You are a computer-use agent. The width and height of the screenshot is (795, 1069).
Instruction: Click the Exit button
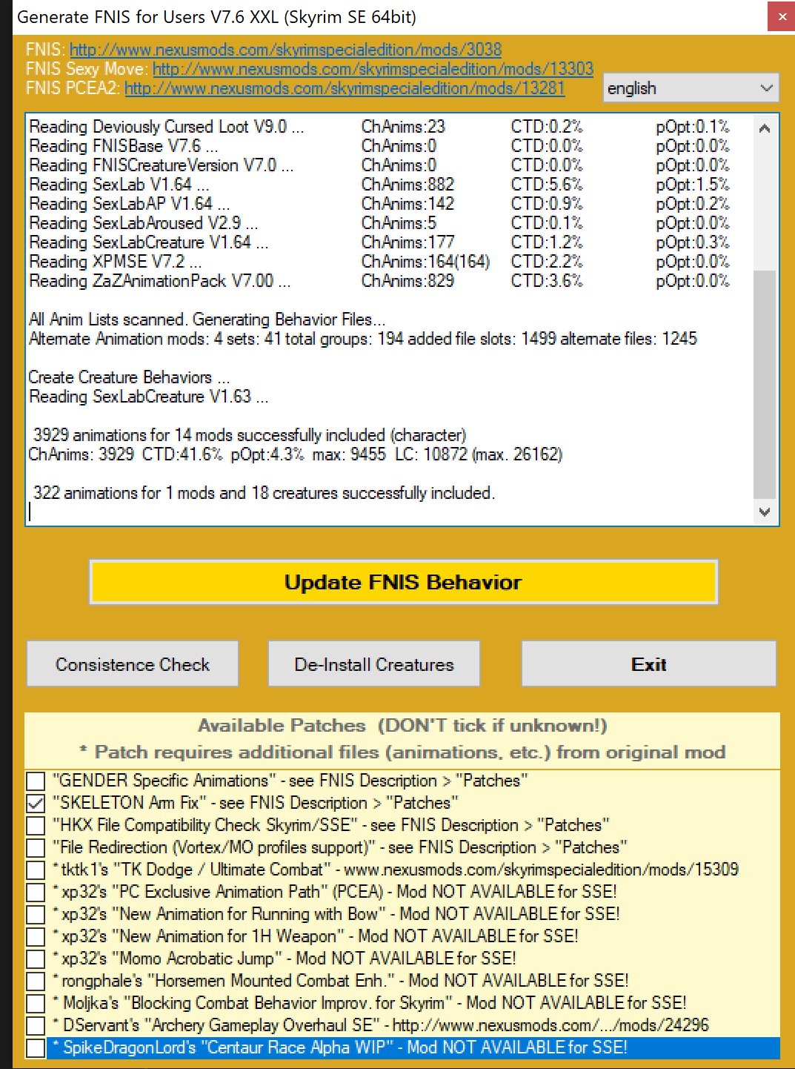[x=648, y=663]
